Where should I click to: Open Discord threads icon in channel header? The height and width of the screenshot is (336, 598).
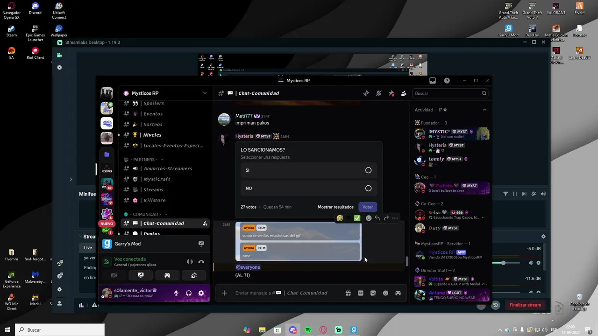click(x=366, y=93)
